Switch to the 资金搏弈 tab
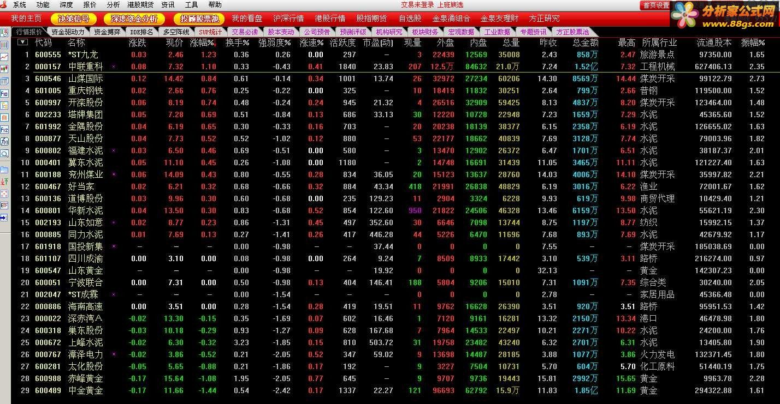 pyautogui.click(x=107, y=32)
